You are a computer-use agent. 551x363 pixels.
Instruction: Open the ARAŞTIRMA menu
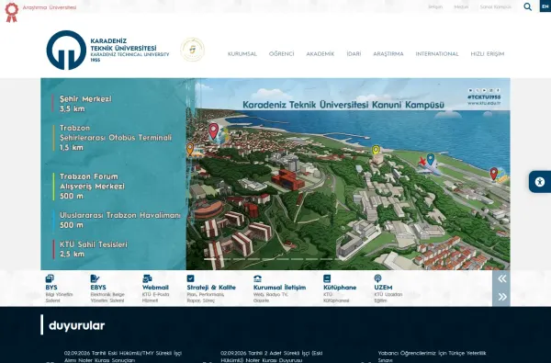point(388,54)
